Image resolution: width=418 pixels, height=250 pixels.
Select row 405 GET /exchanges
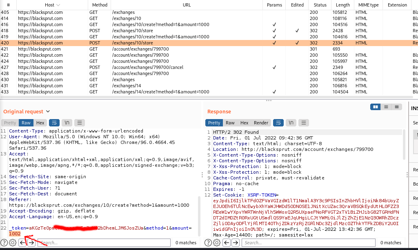(209, 12)
